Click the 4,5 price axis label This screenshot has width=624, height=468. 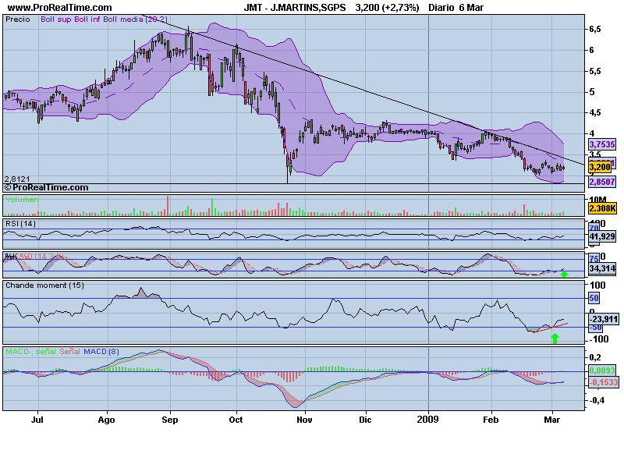[595, 112]
